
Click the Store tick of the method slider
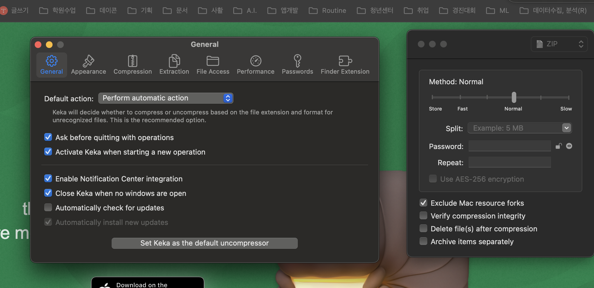click(x=432, y=97)
